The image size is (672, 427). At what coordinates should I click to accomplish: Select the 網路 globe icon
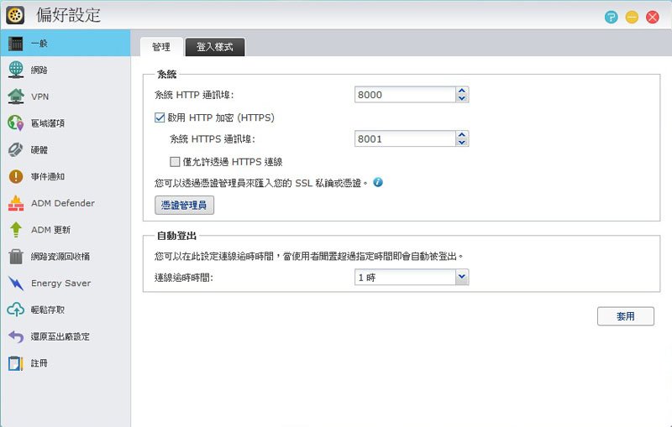point(16,70)
